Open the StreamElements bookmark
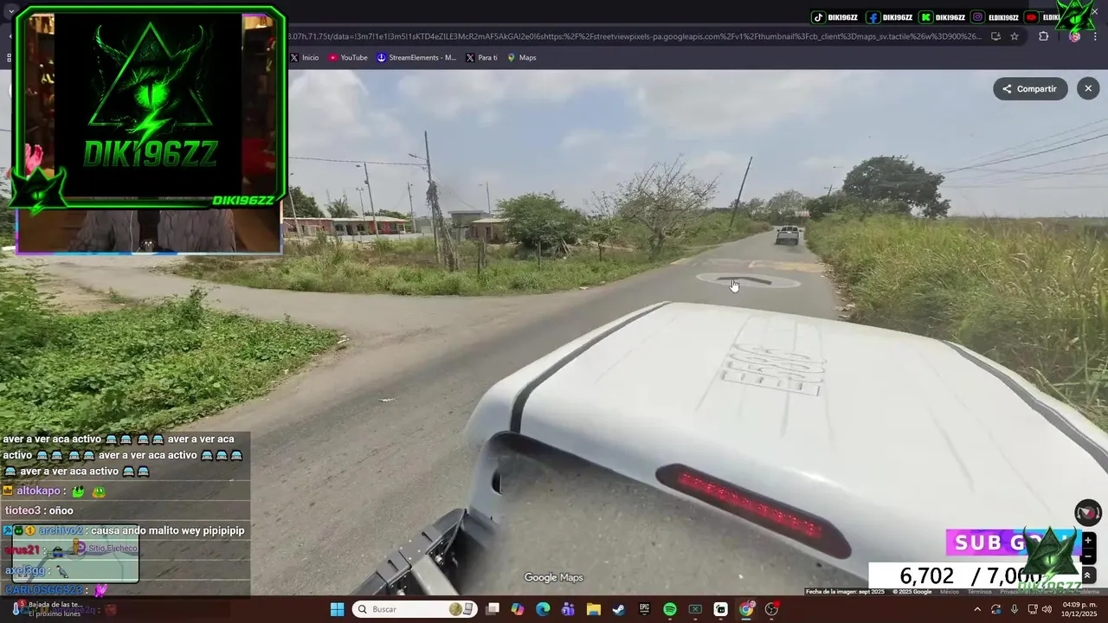 (x=416, y=58)
